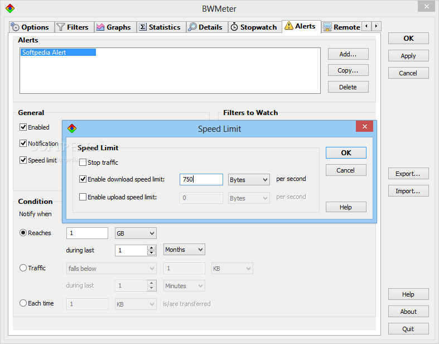This screenshot has height=344, width=439.
Task: Click Help in the Speed Limit dialog
Action: tap(346, 207)
